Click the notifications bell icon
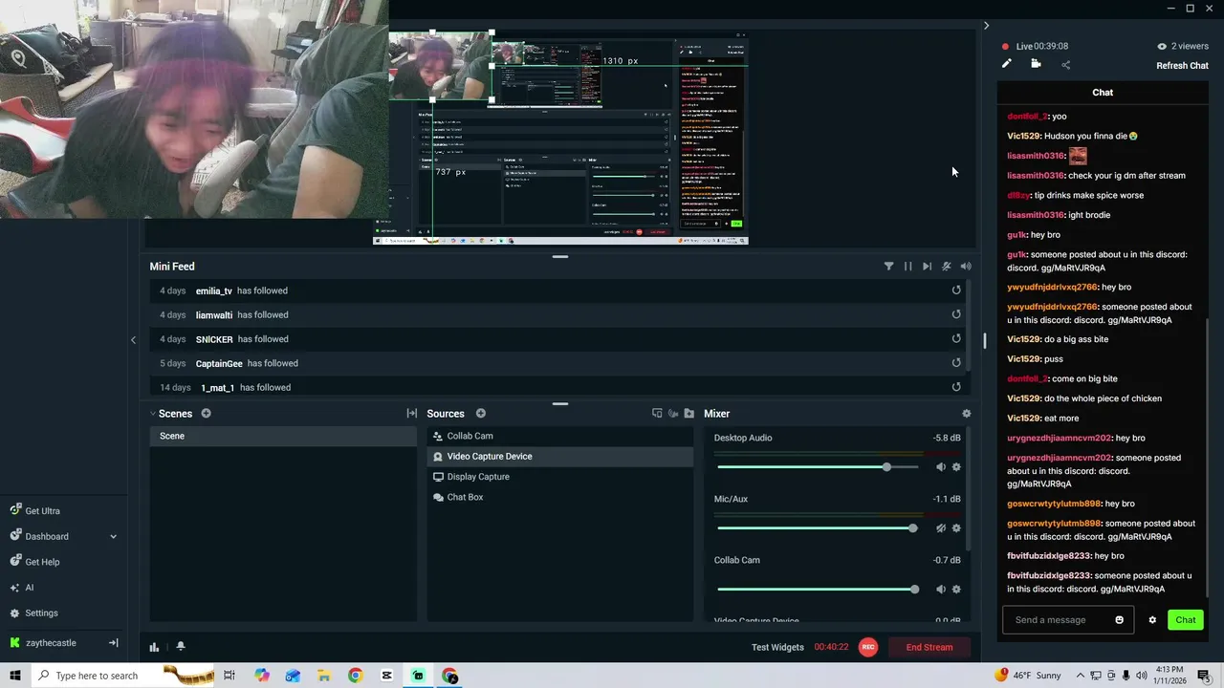The image size is (1224, 688). [x=180, y=647]
